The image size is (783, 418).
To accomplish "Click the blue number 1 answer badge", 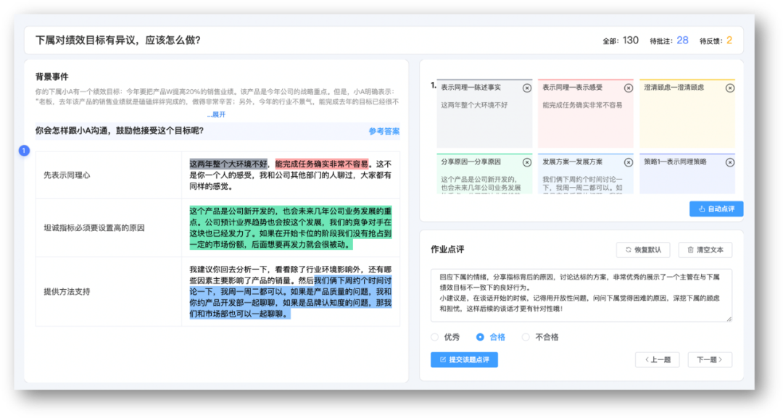I will tap(24, 151).
